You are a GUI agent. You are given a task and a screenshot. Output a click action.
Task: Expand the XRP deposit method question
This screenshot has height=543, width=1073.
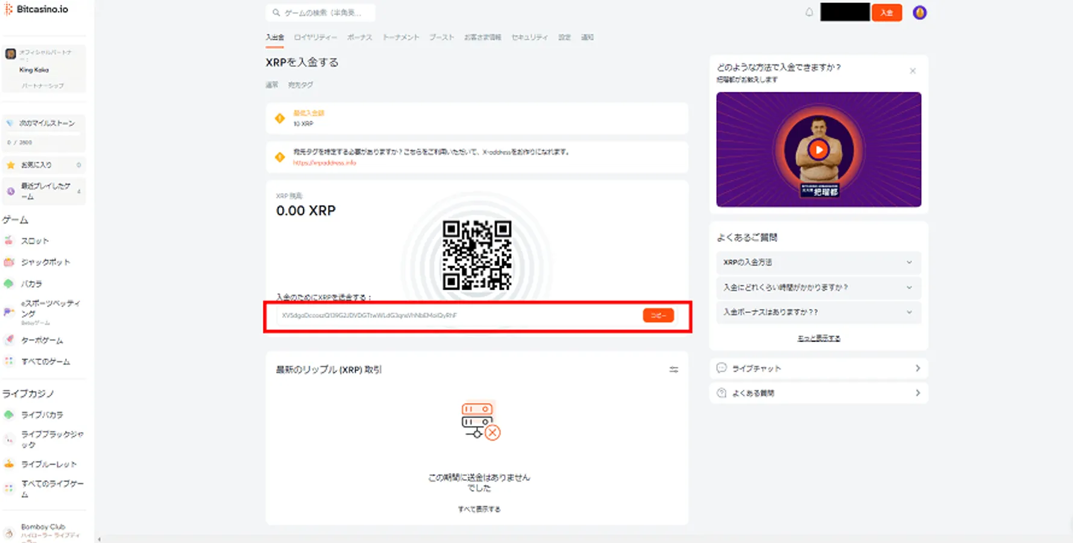(x=819, y=262)
